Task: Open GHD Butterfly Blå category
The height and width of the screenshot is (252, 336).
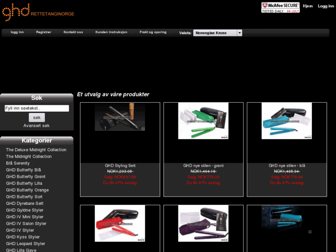Action: pyautogui.click(x=24, y=170)
